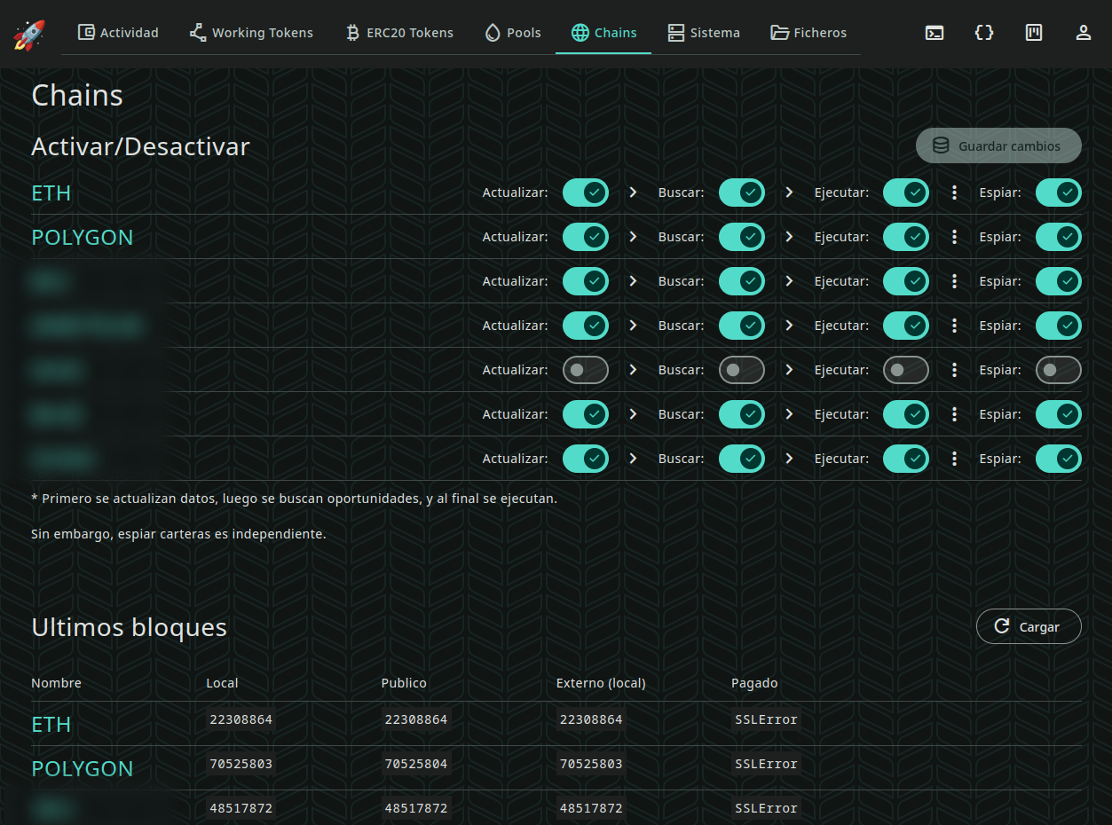This screenshot has height=825, width=1112.
Task: Click the Ultimos bloques heading
Action: 129,627
